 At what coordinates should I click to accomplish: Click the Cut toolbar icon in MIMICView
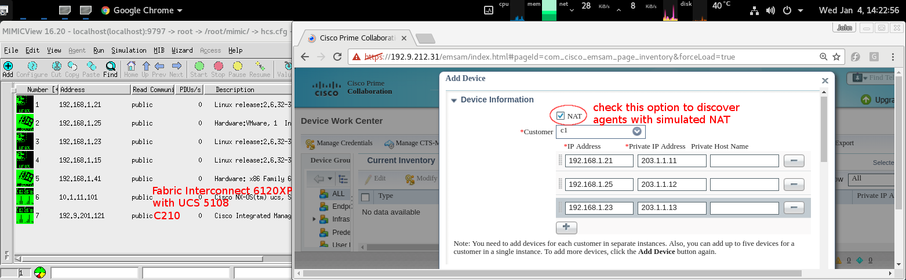coord(56,69)
